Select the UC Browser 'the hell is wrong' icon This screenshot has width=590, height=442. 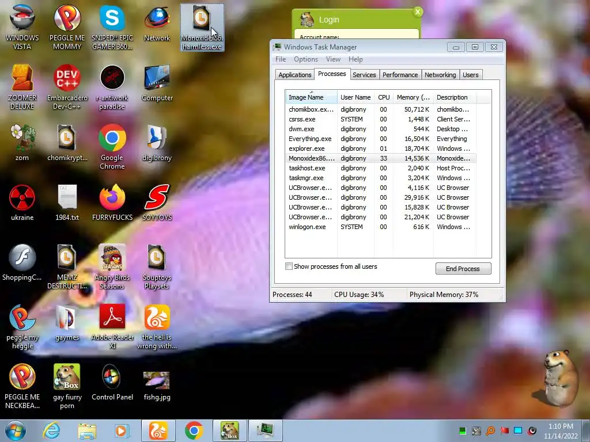(157, 326)
